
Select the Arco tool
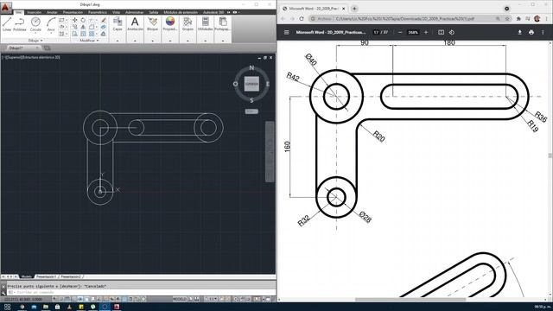pyautogui.click(x=51, y=24)
